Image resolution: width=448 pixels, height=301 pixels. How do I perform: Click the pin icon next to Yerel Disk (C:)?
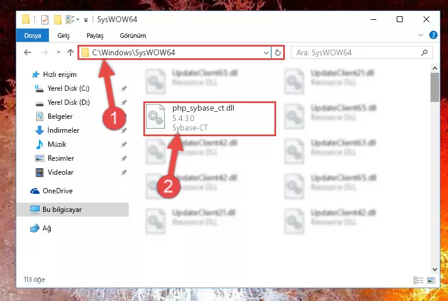pyautogui.click(x=124, y=88)
